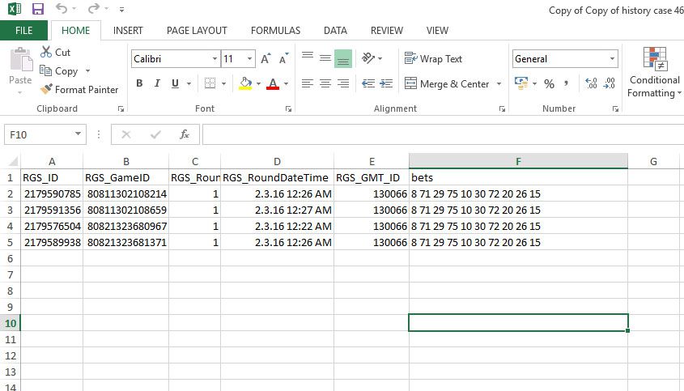Screen dimensions: 684x391
Task: Undo the last action
Action: point(62,9)
